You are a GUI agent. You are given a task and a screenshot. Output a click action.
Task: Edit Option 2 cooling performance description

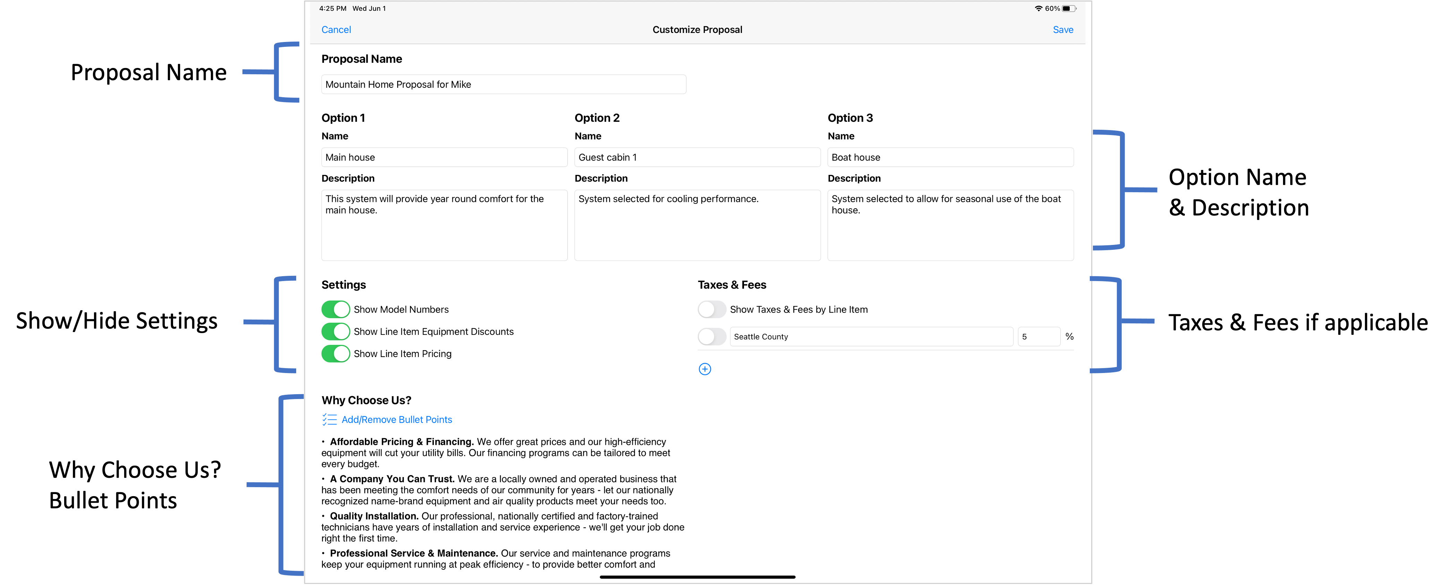tap(697, 225)
